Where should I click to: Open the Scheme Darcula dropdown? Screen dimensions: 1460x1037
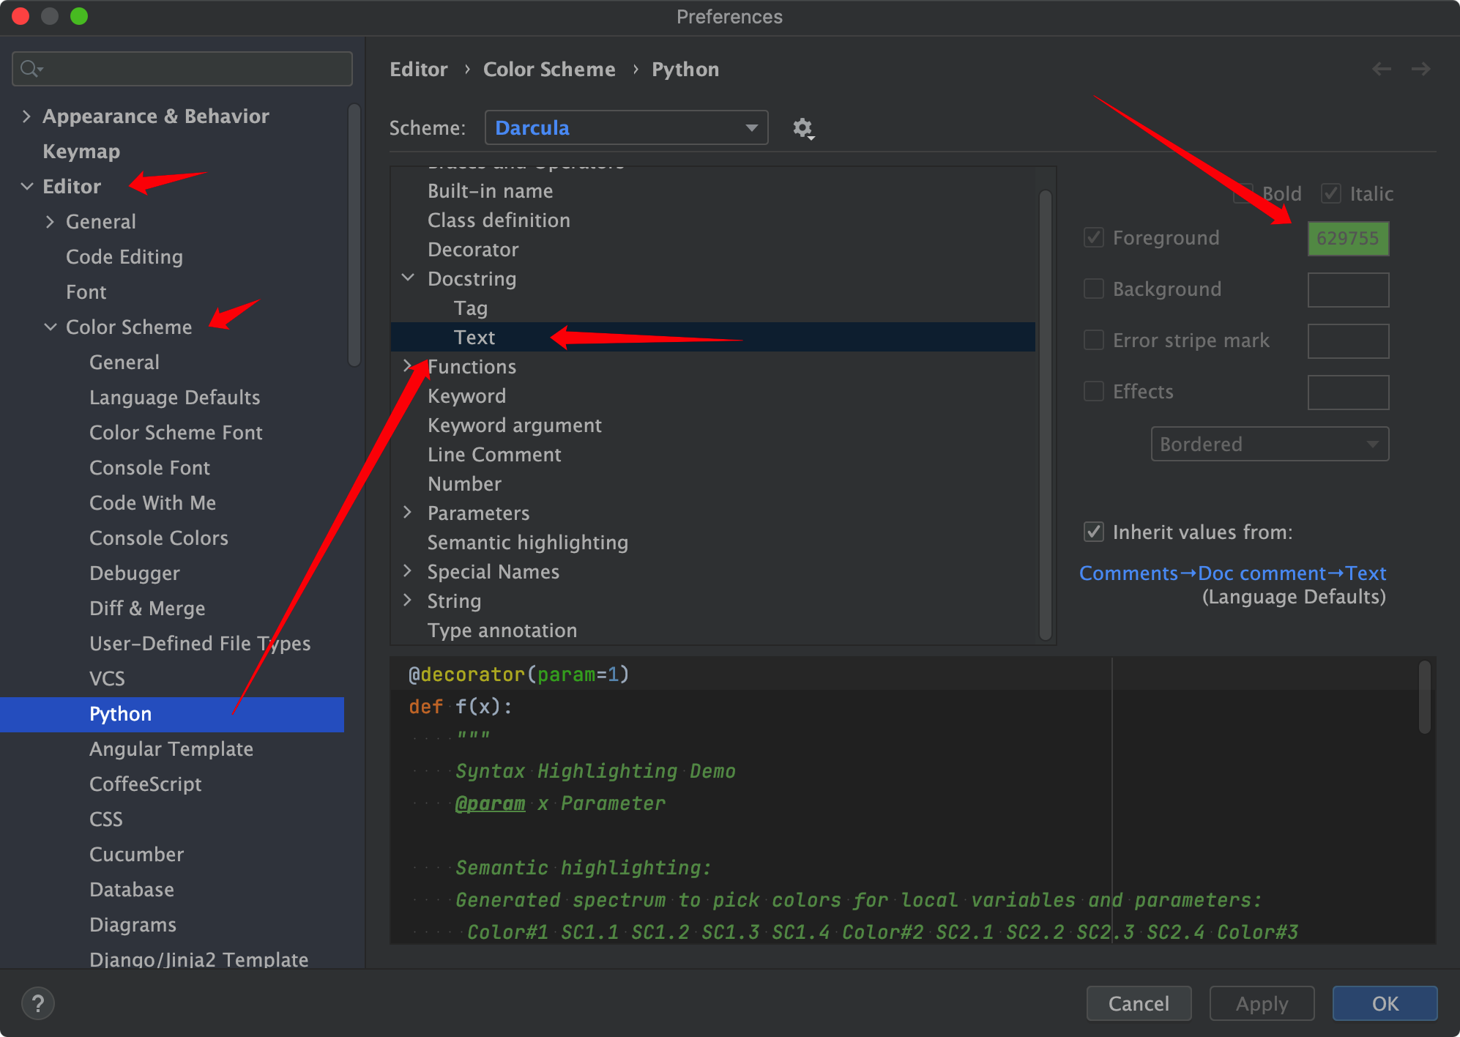[x=626, y=128]
